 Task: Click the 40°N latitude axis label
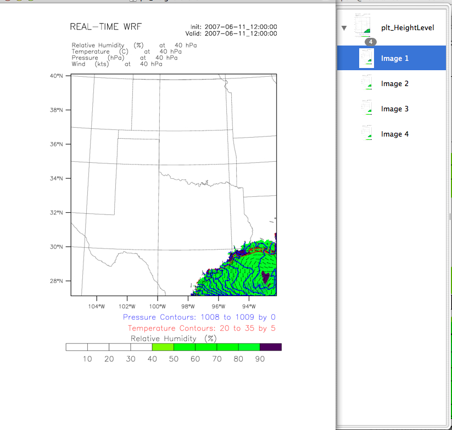(57, 76)
